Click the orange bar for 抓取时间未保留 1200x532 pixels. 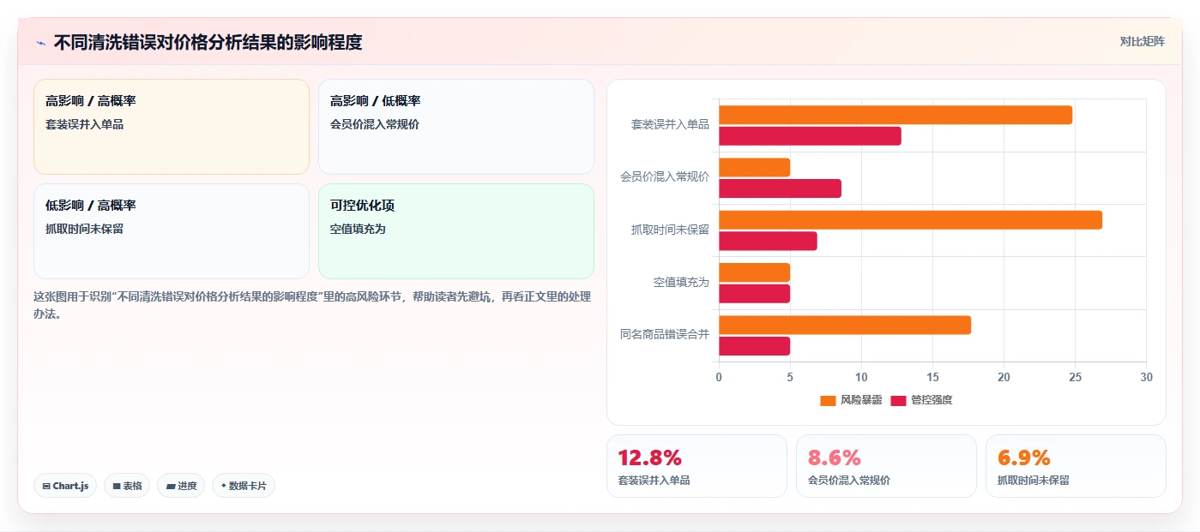click(x=910, y=220)
